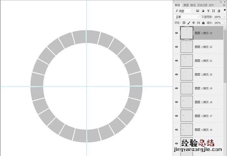
Task: Hide layer 图层 1 拷贝 23
Action: click(x=177, y=33)
